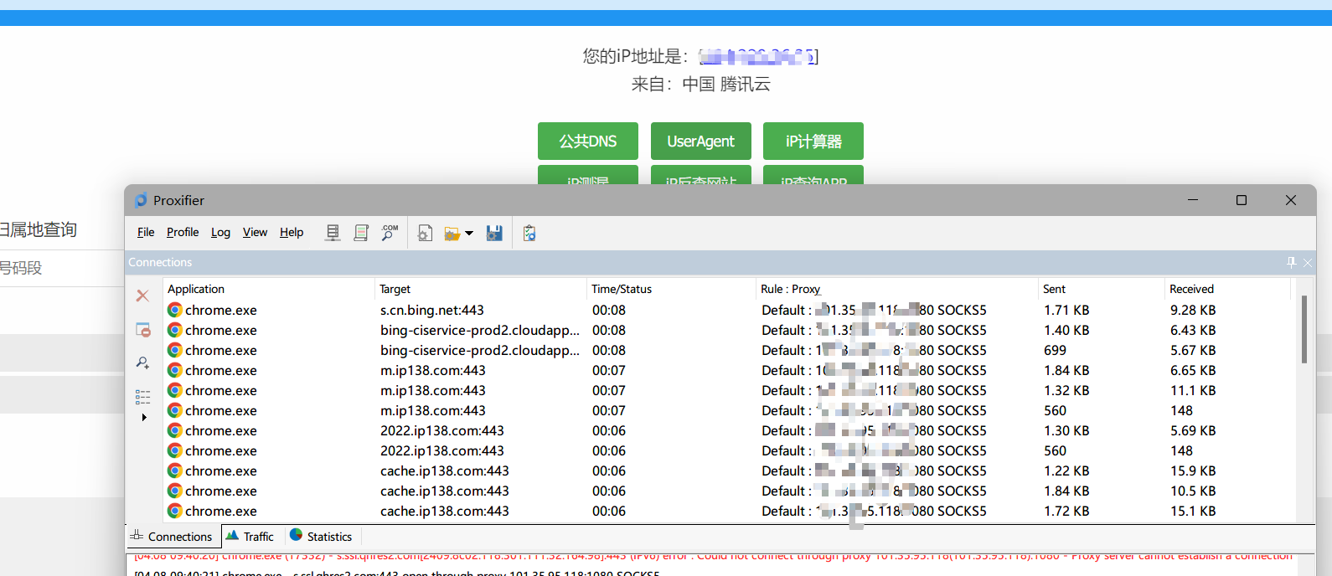Click the 号码段 input field on webpage
This screenshot has width=1332, height=576.
click(62, 268)
